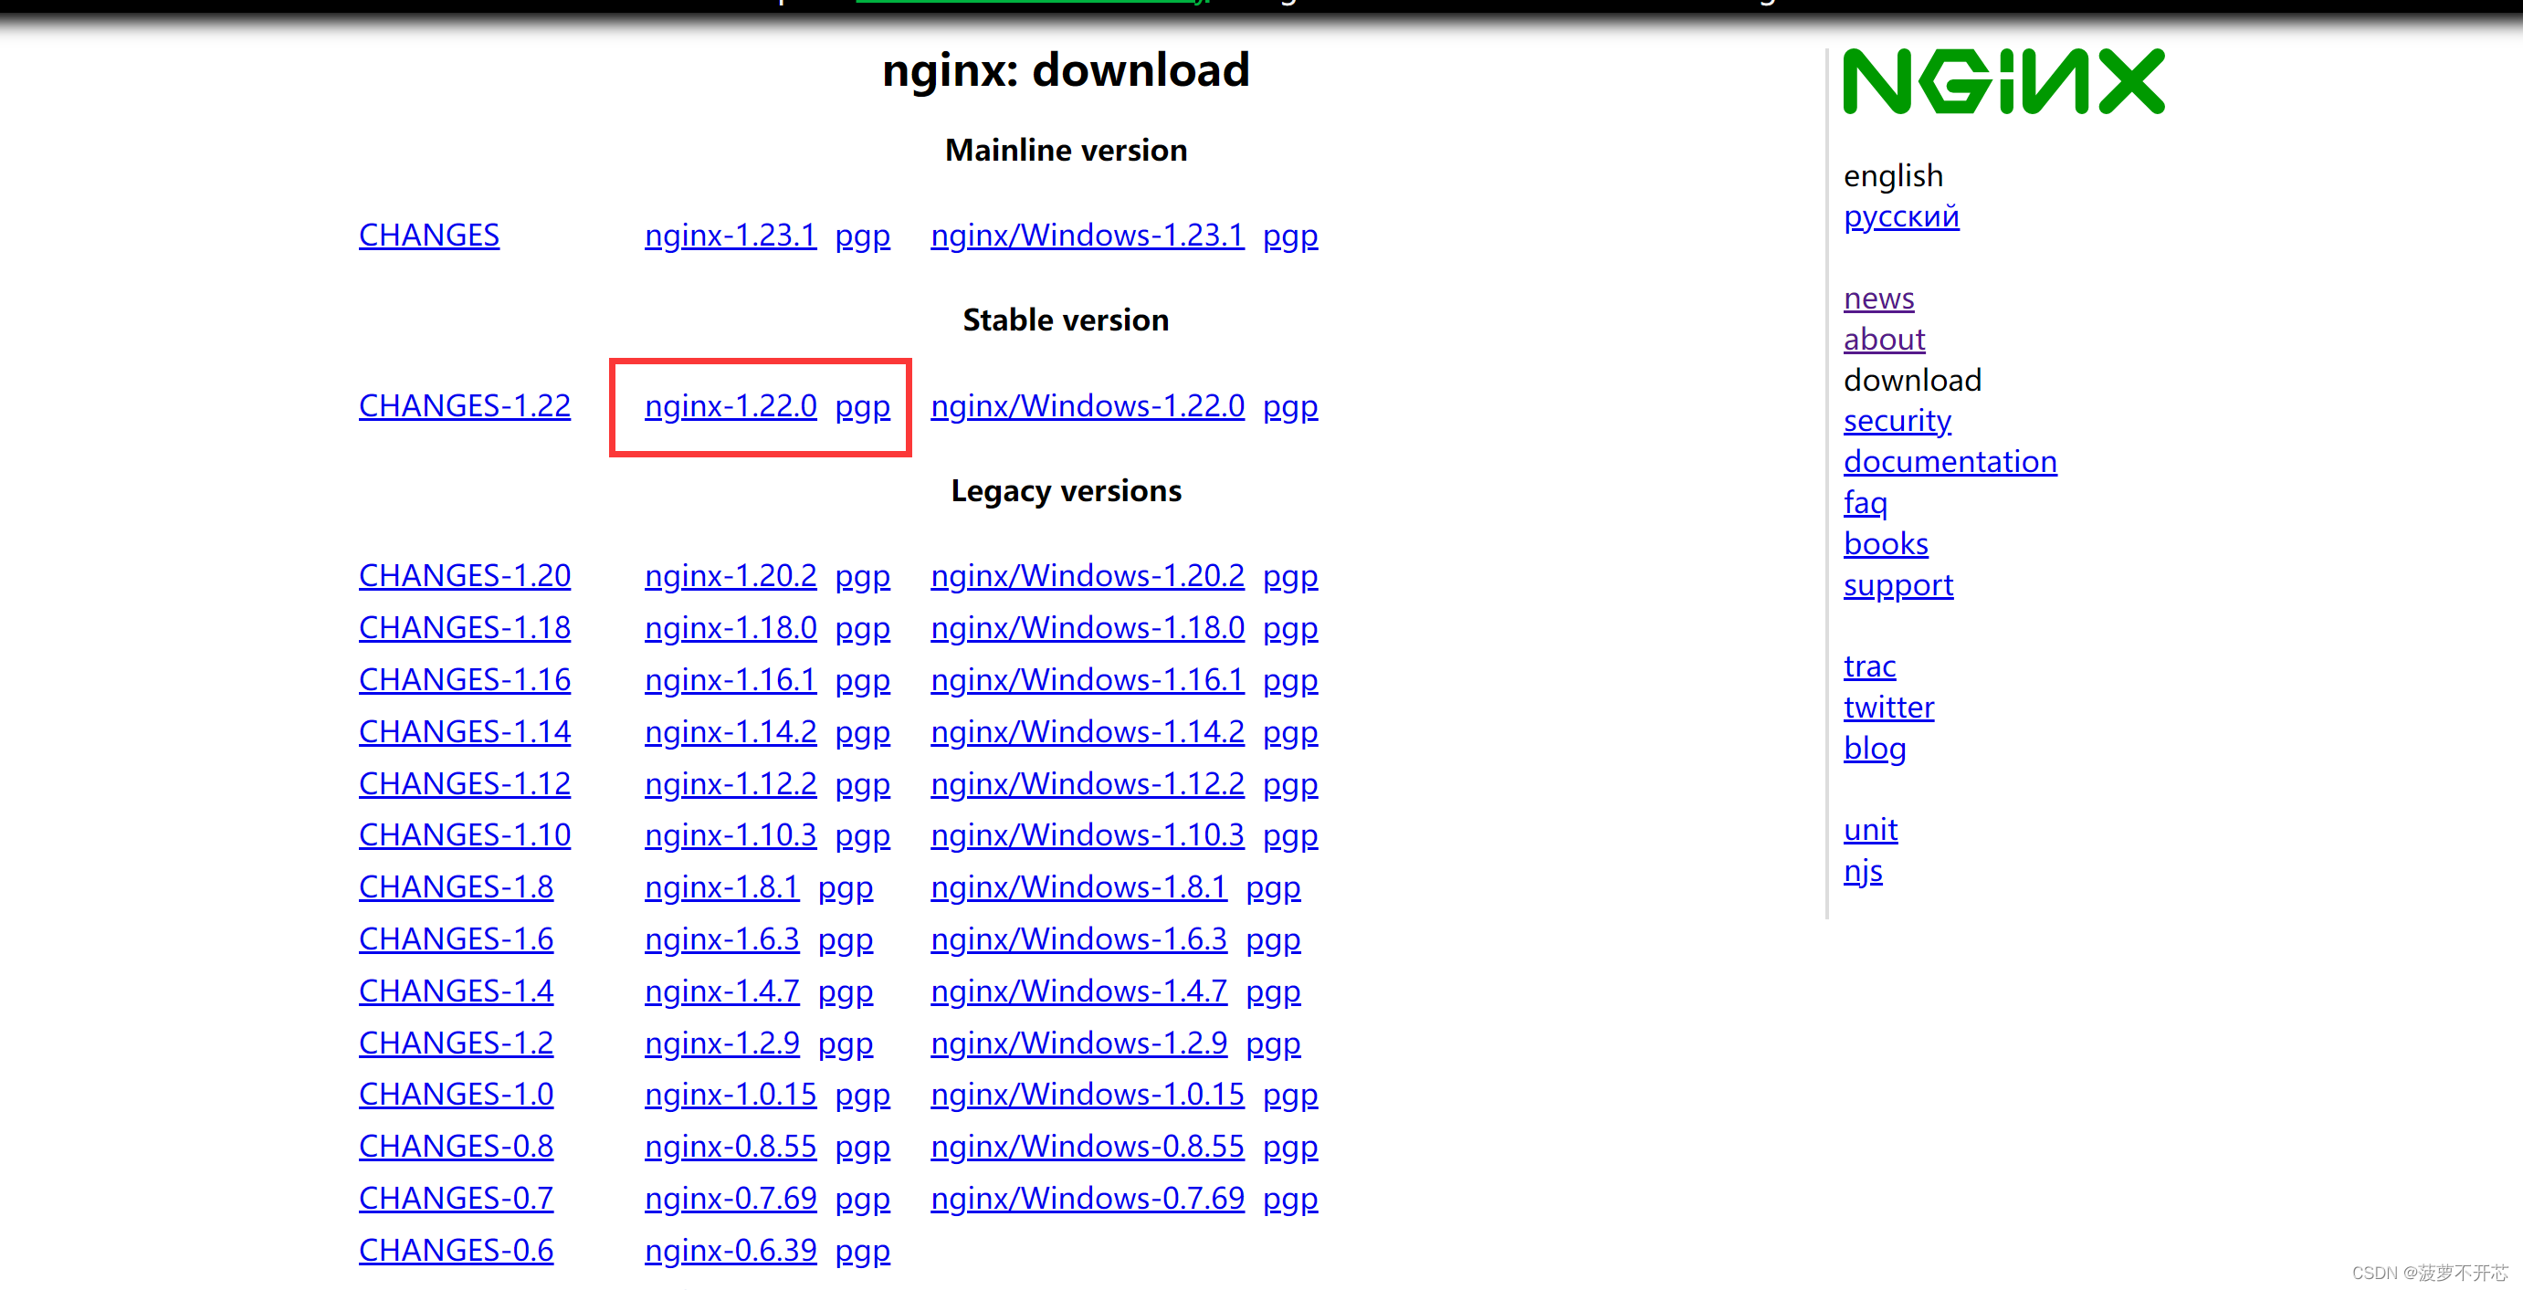Screen dimensions: 2523x1290
Task: Open CHANGES-1.4 link
Action: click(456, 991)
